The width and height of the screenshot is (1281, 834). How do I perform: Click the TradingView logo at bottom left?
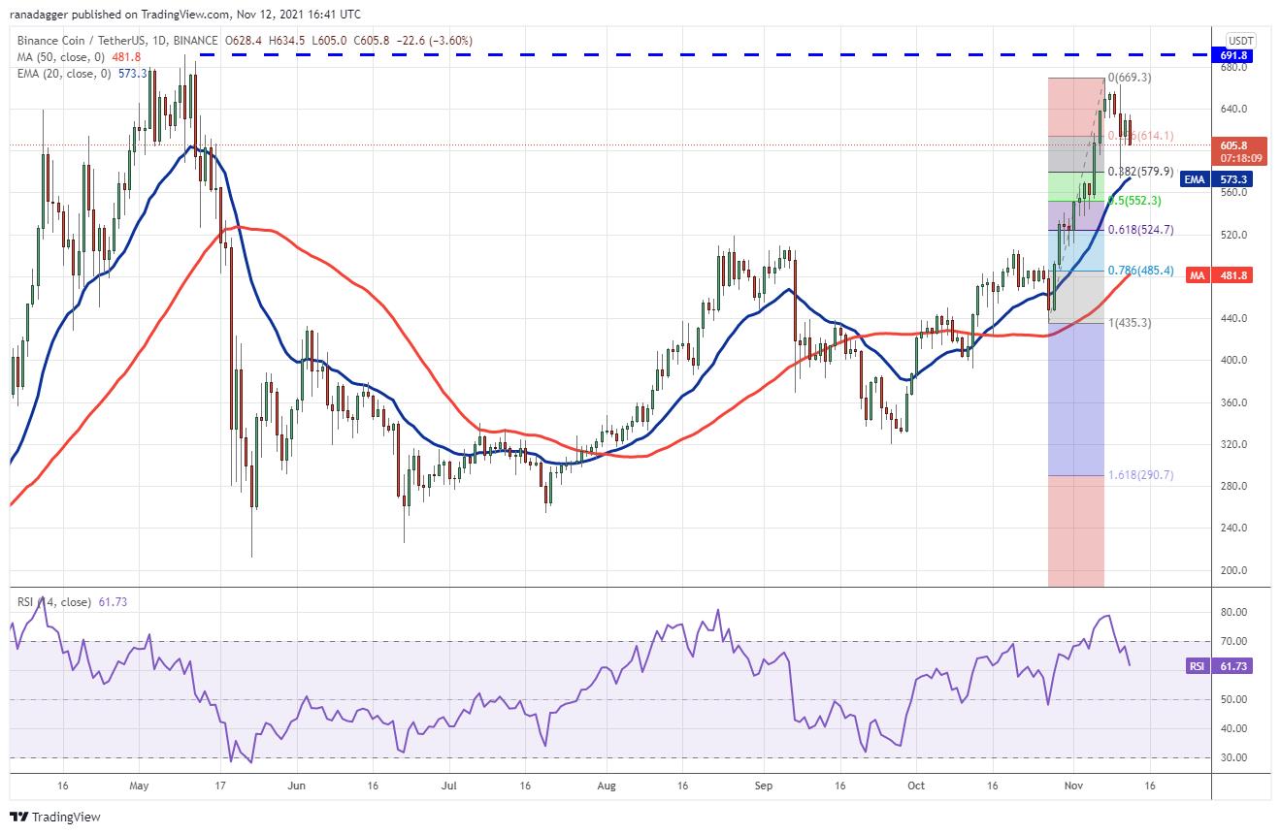55,817
